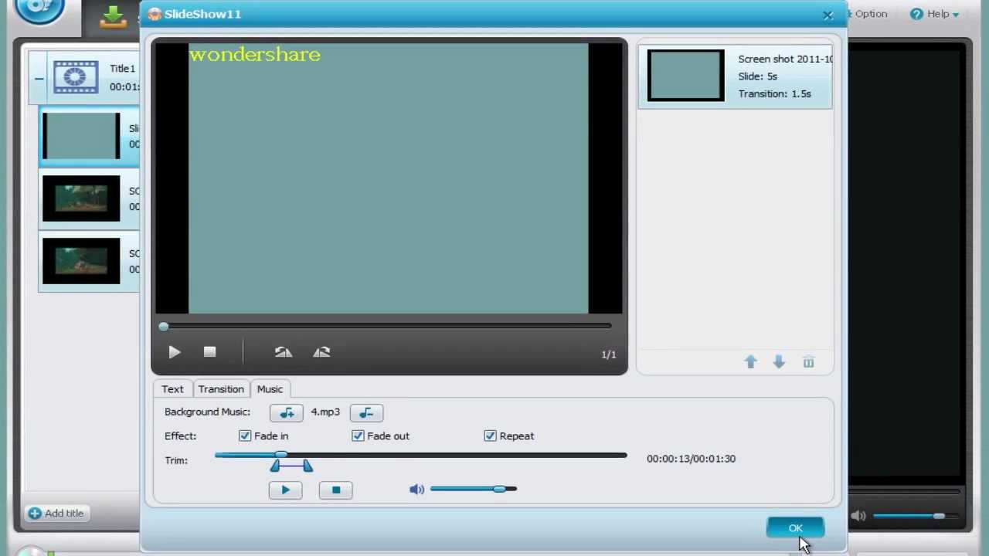Remove background music button
989x556 pixels.
coord(366,412)
